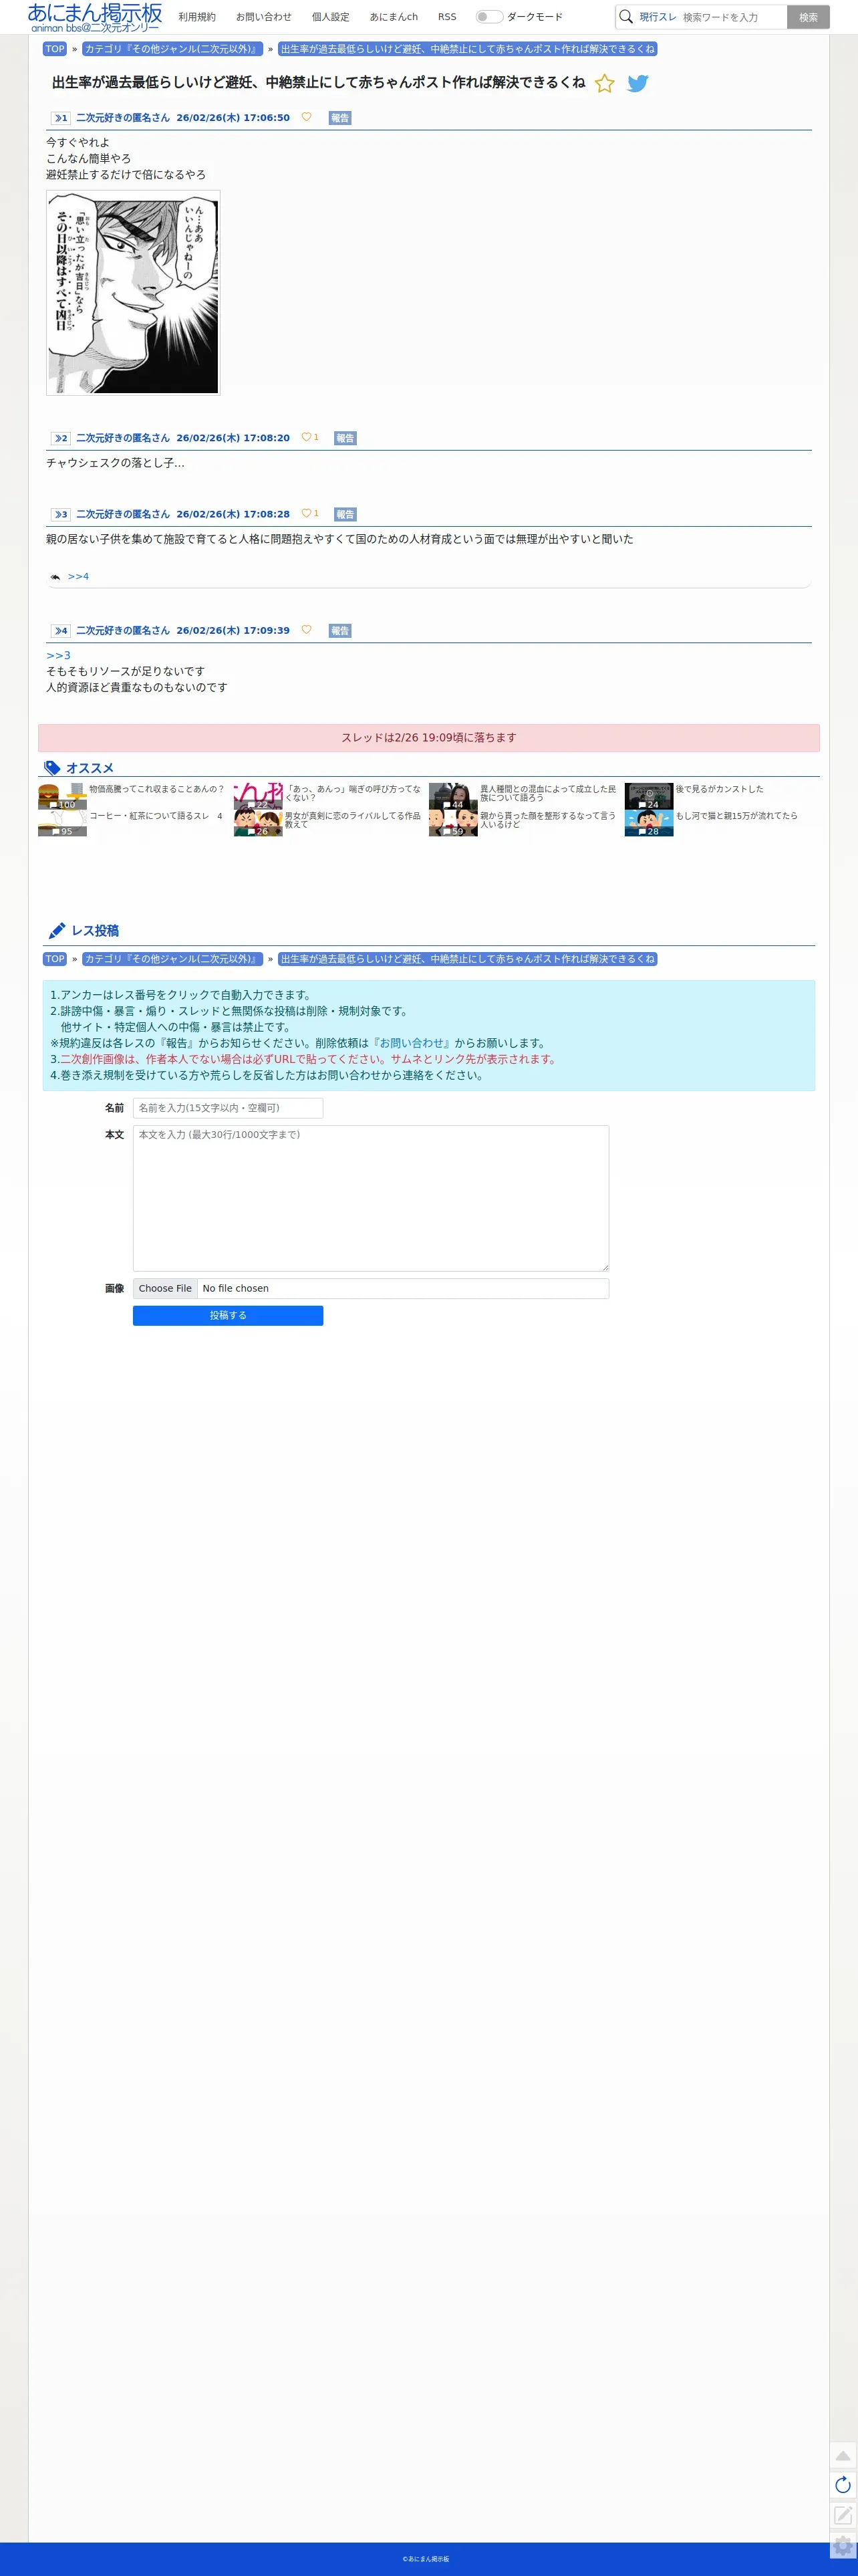Open recommended thread 男女が真剣に恋のライバル

coord(353,820)
